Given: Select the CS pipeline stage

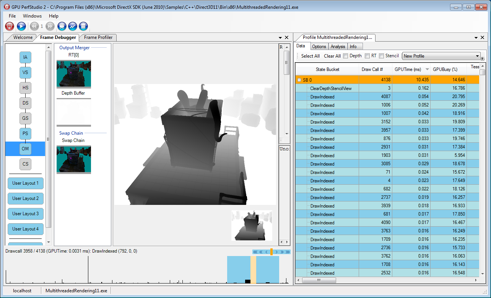Looking at the screenshot, I should click(x=25, y=164).
